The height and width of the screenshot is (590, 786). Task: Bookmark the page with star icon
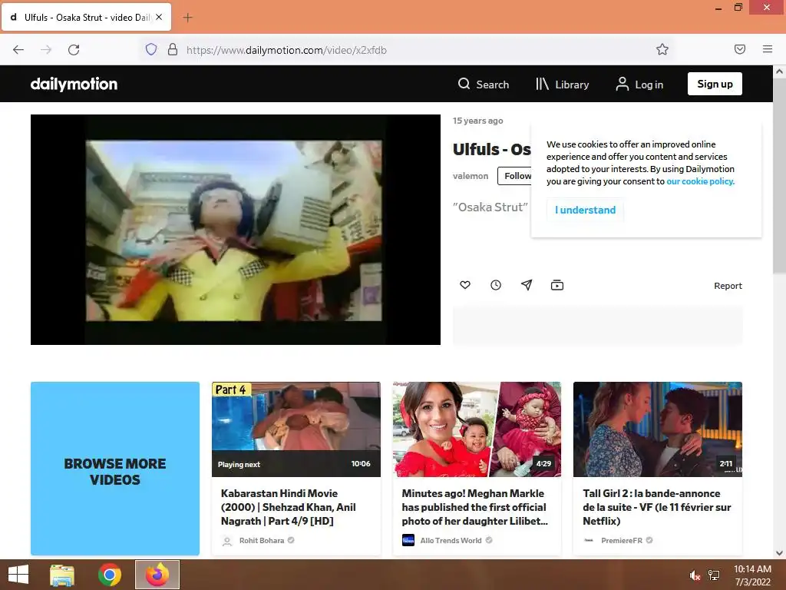point(662,49)
